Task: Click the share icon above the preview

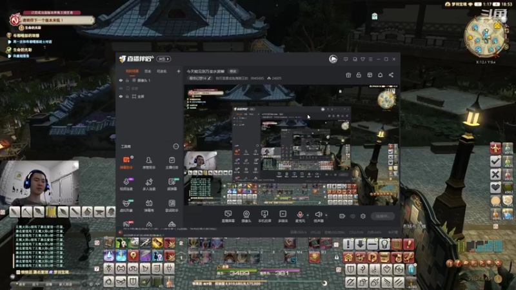Action: [x=391, y=75]
